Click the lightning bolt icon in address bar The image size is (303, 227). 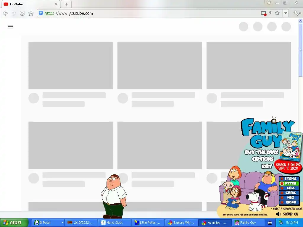click(270, 13)
